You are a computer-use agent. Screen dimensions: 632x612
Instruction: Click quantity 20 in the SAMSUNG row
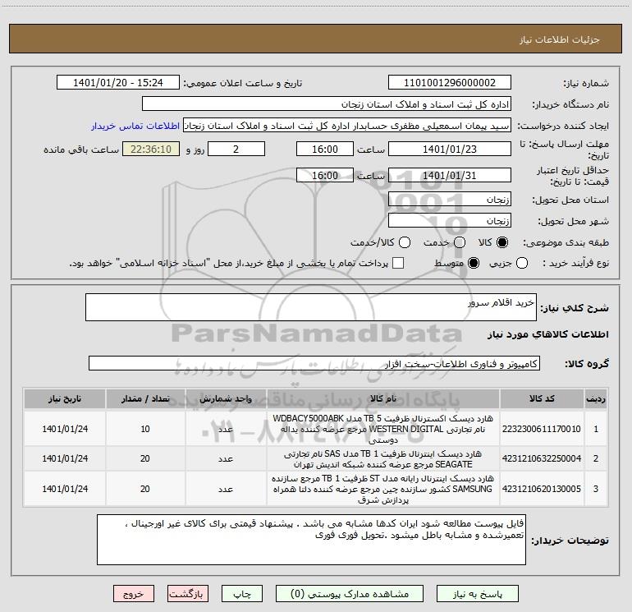[x=145, y=489]
